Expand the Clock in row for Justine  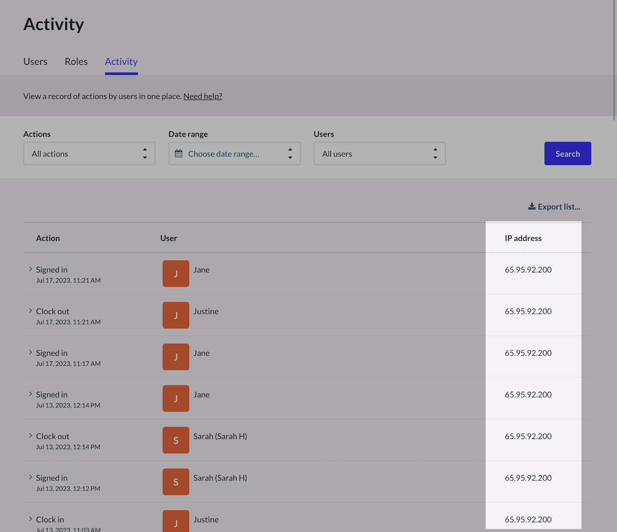(x=30, y=519)
